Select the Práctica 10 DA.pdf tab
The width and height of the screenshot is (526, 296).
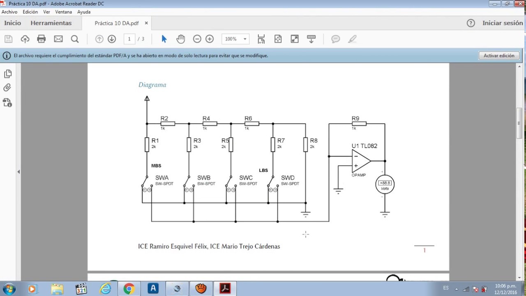point(117,23)
